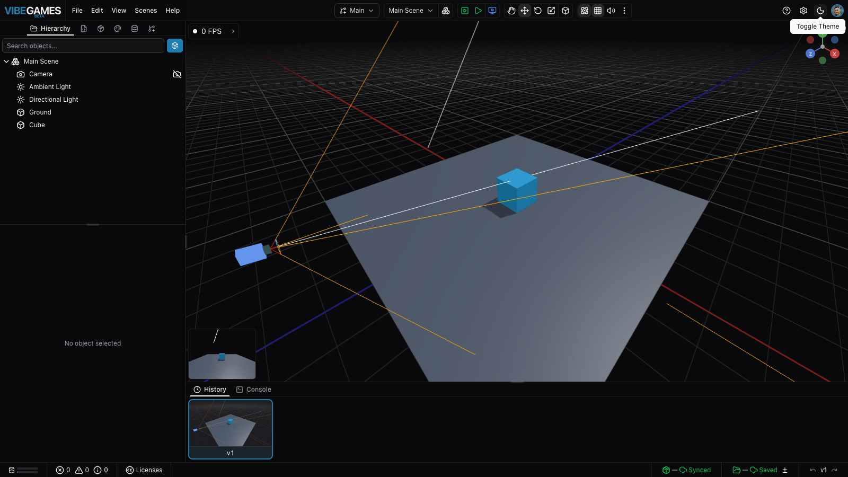Select the Scale tool icon
848x477 pixels.
(x=552, y=11)
